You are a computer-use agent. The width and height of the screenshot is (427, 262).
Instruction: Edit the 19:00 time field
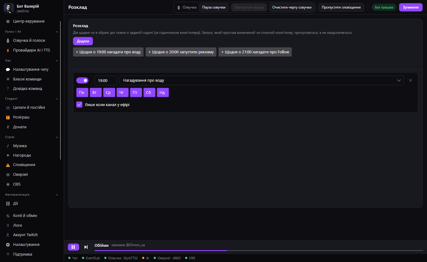(106, 80)
